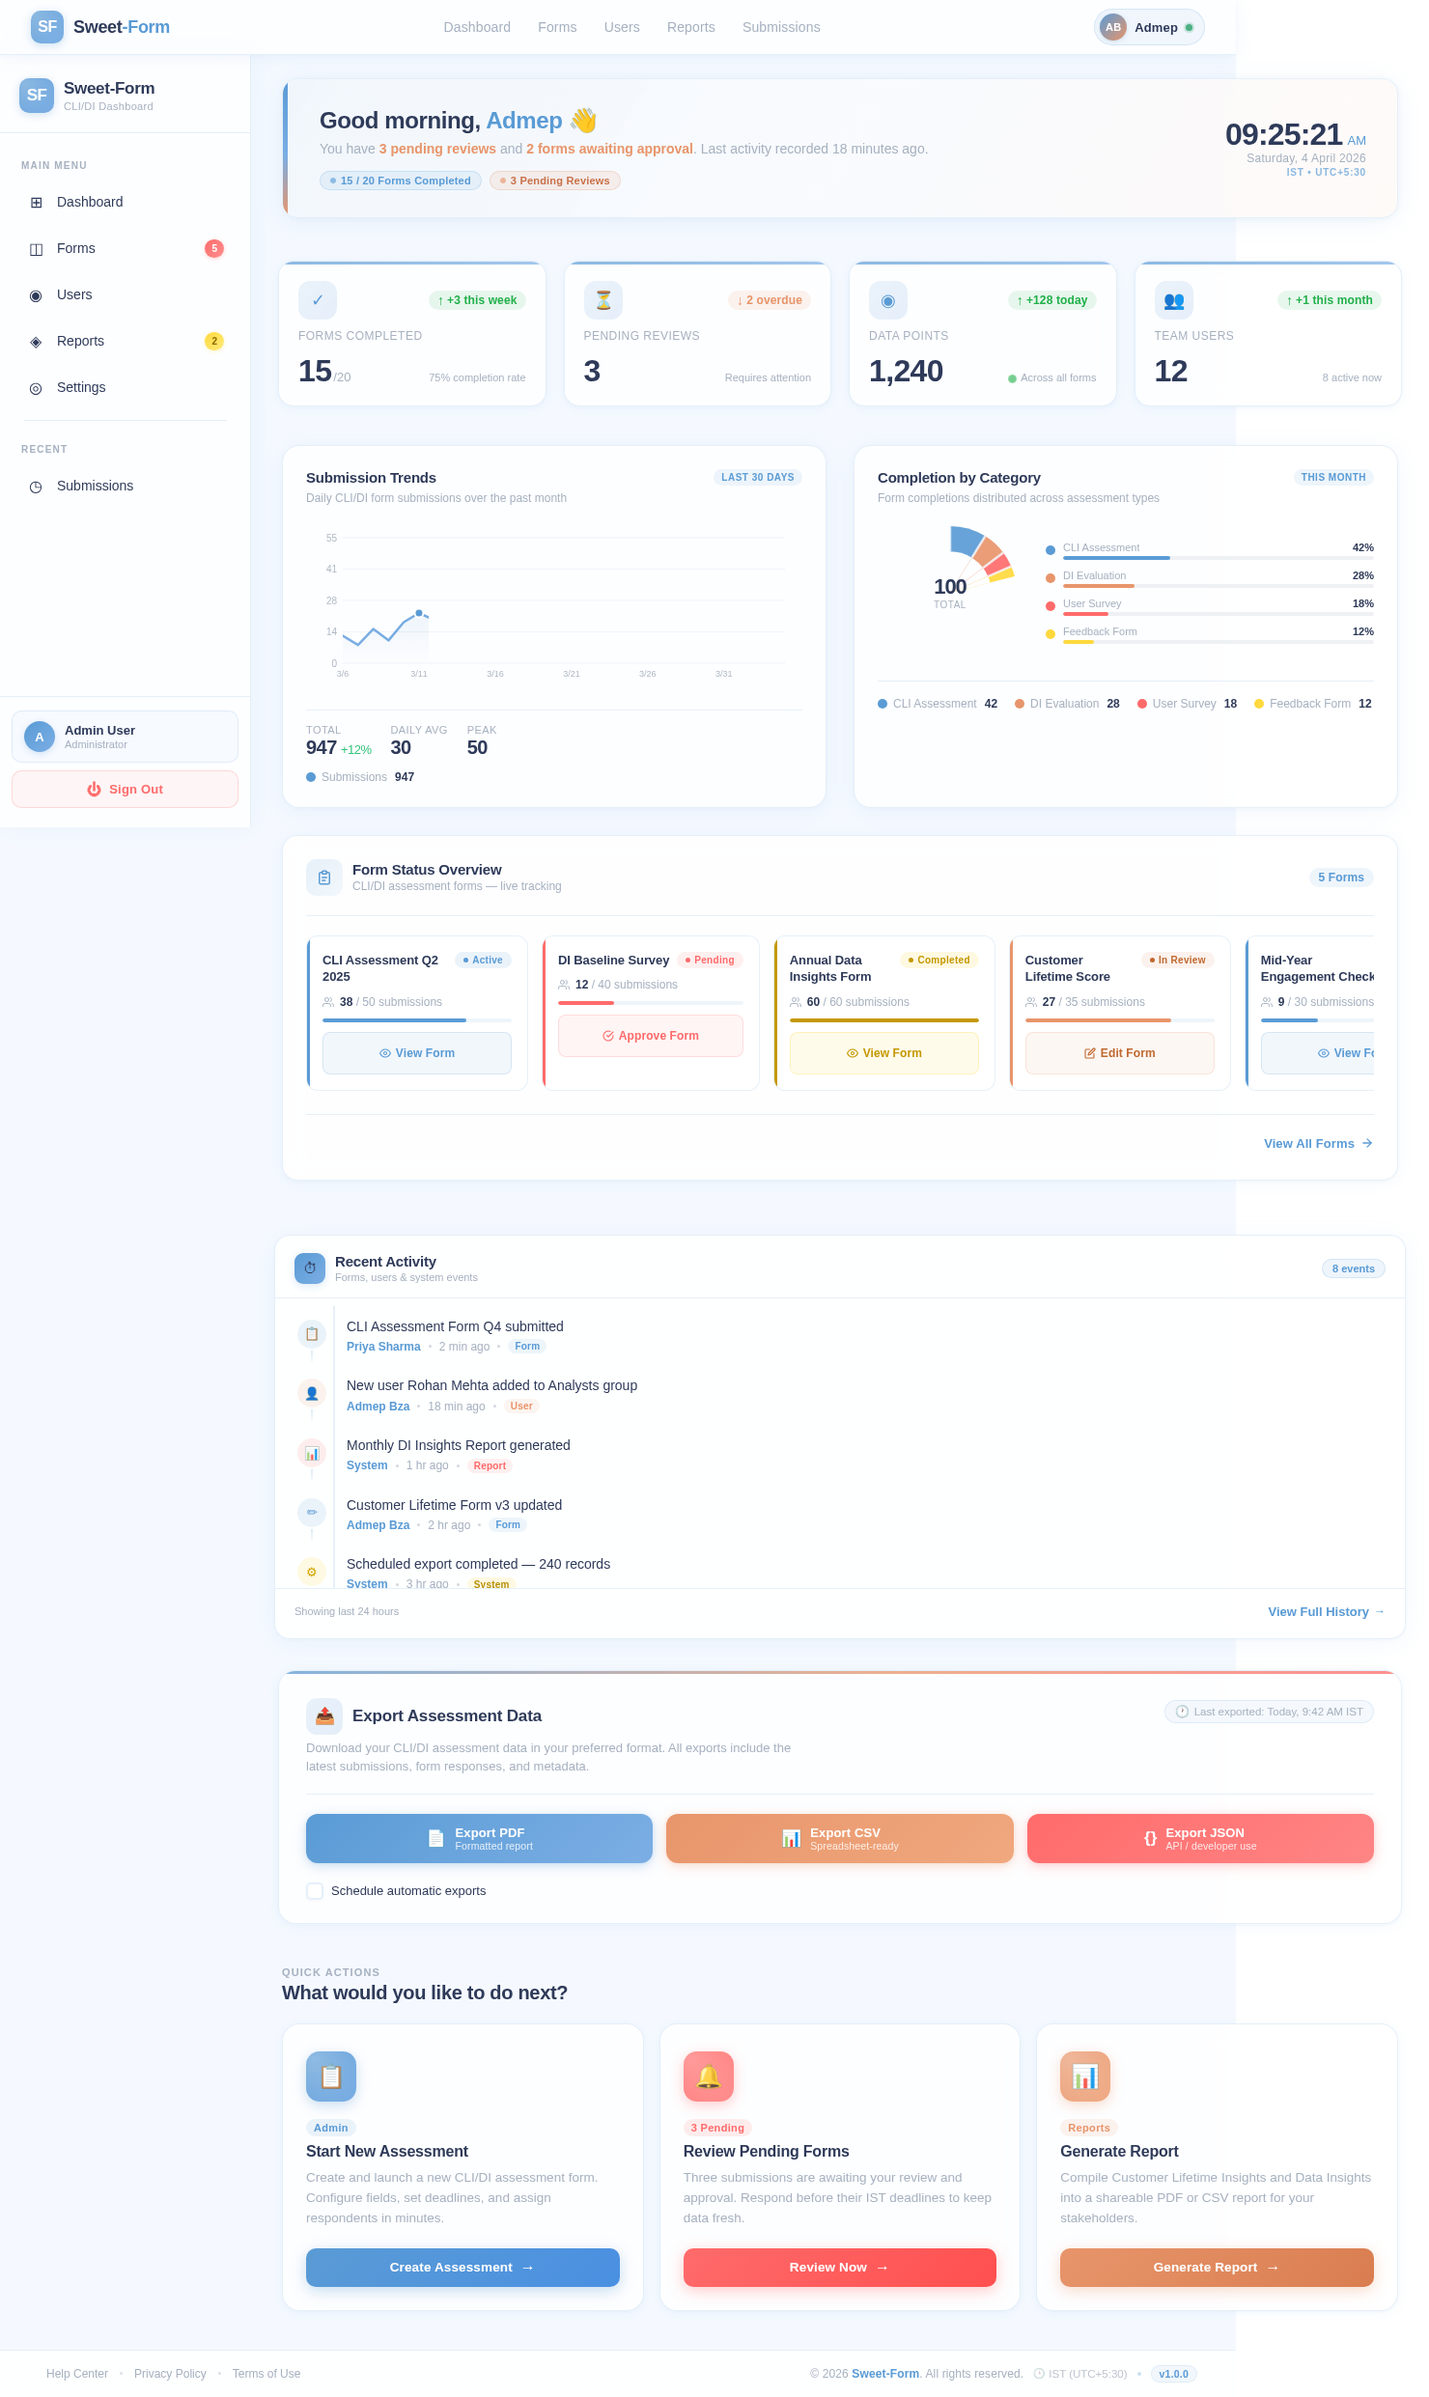
Task: Select Dashboard in the sidebar menu
Action: coord(125,202)
